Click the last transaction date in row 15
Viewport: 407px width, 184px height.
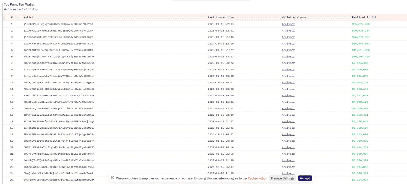(221, 115)
